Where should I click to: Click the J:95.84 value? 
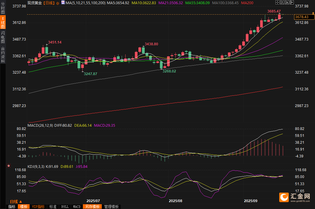81,167
